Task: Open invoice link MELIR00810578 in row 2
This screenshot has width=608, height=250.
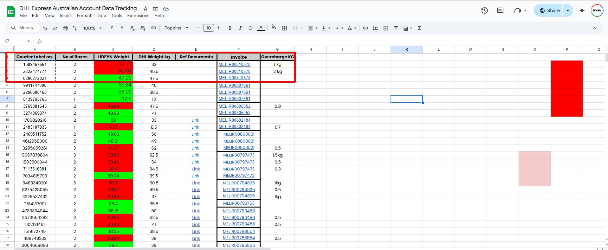Action: (x=235, y=64)
